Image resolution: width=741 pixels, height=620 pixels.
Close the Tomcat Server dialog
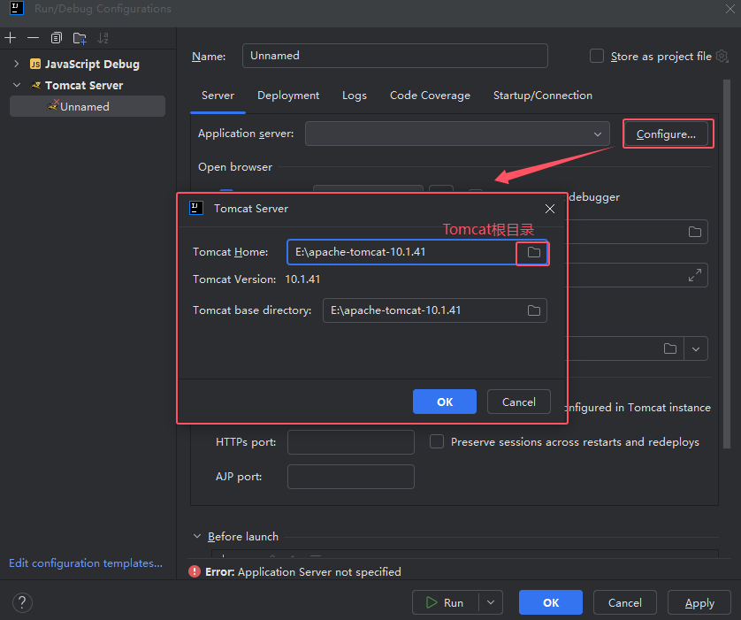click(550, 209)
